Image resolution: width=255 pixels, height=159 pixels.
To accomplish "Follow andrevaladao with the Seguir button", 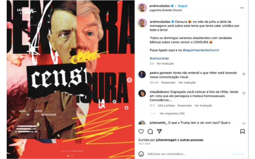I will click(183, 6).
